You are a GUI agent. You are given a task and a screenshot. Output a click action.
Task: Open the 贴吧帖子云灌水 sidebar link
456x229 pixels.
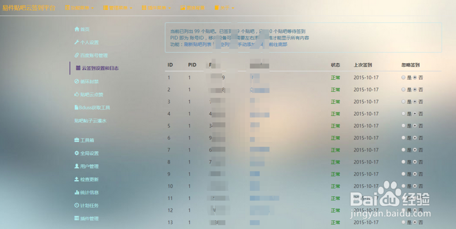(x=90, y=121)
